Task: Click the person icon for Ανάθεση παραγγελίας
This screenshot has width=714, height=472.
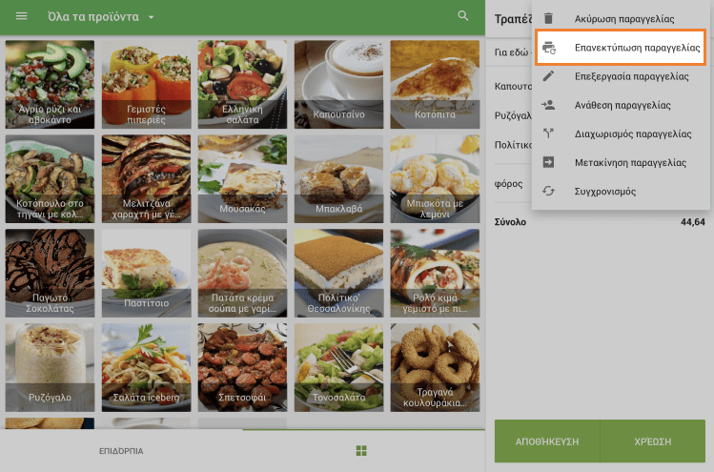Action: (548, 105)
